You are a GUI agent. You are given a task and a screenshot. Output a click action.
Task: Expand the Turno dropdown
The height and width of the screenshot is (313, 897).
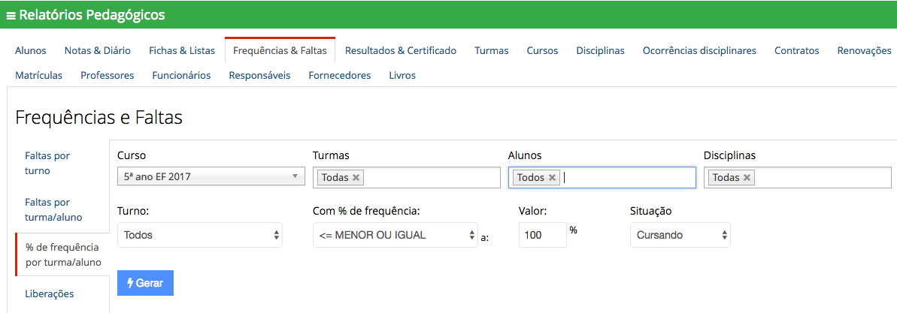(x=200, y=235)
